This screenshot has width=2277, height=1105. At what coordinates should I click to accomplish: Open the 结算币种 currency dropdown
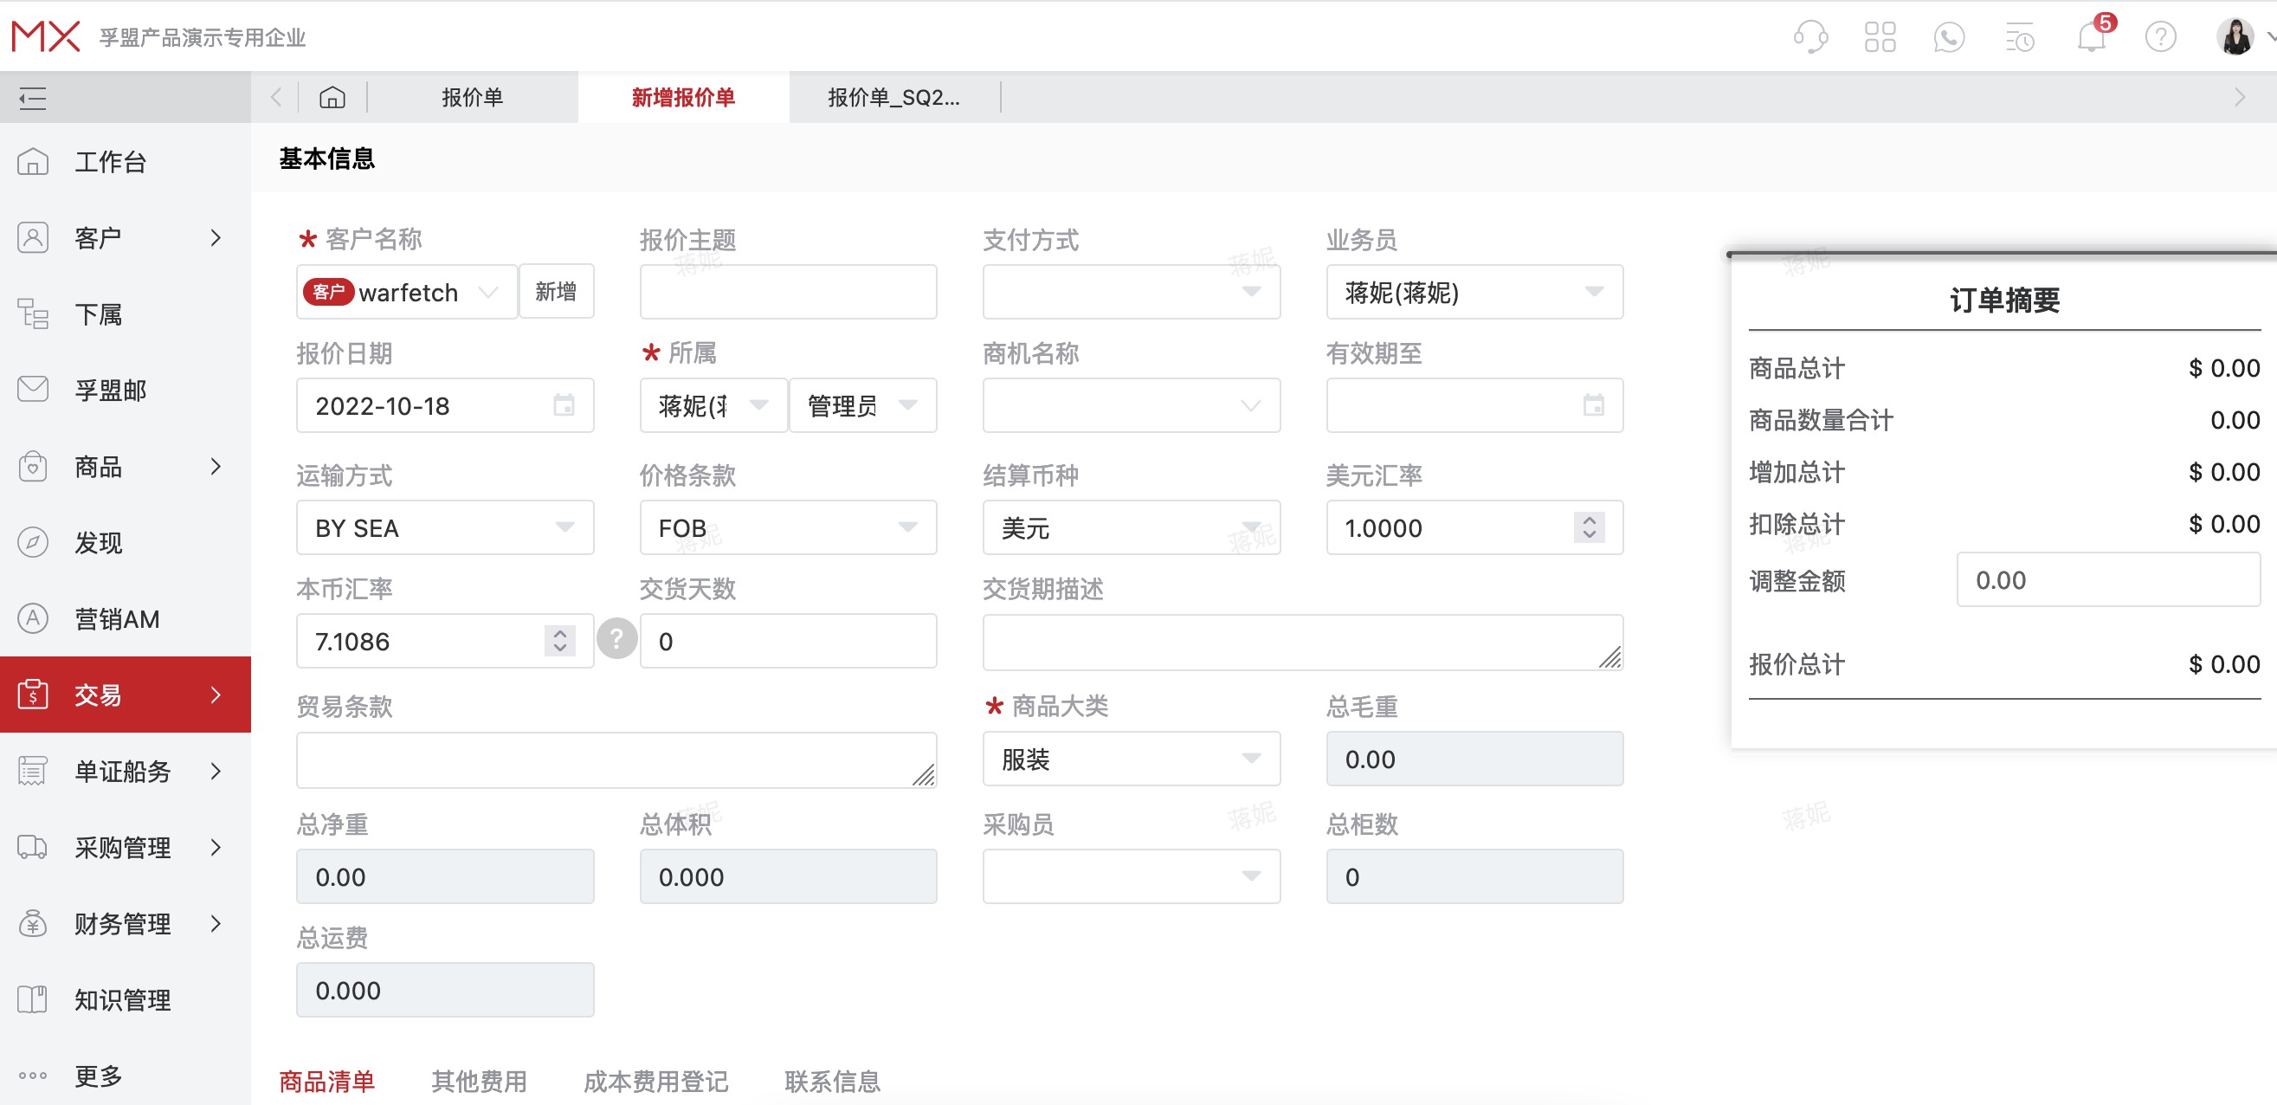coord(1252,527)
